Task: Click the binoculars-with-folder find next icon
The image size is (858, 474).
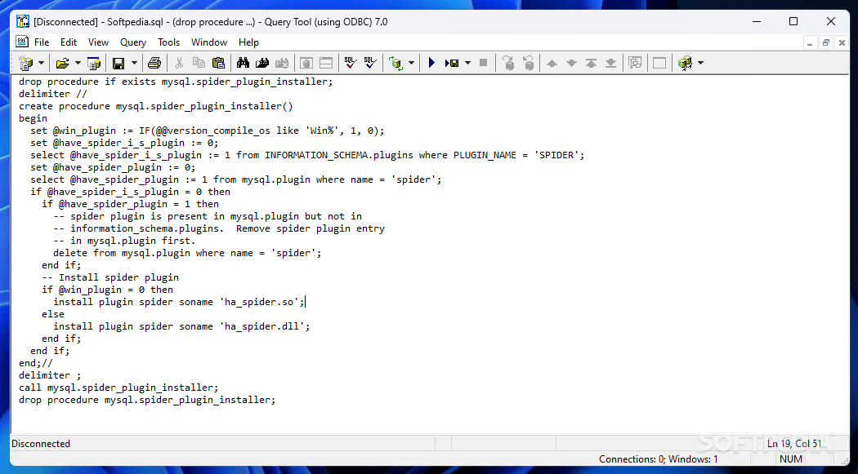Action: point(262,63)
